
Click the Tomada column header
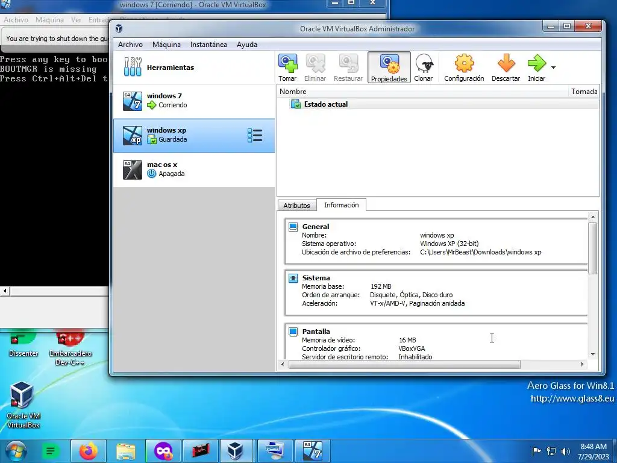[x=584, y=92]
